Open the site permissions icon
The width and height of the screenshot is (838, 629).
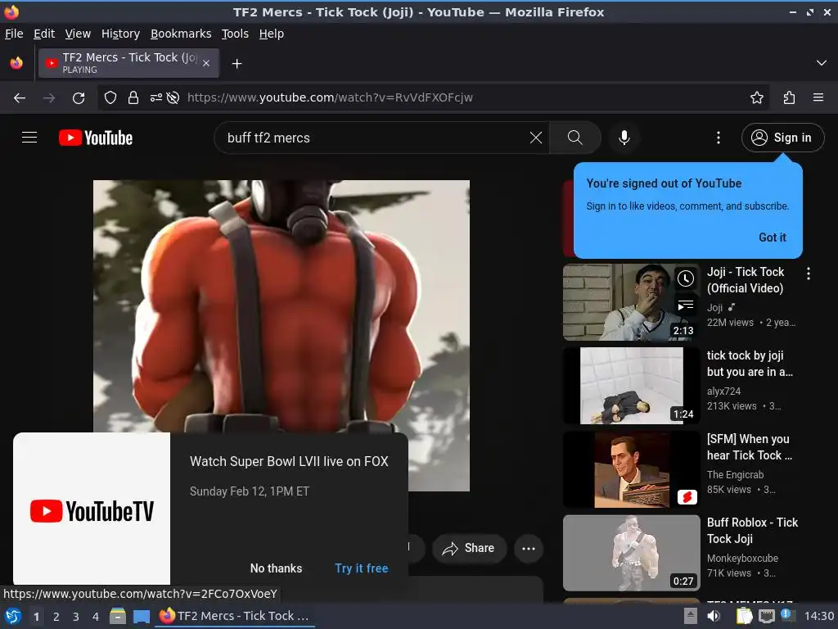(155, 98)
